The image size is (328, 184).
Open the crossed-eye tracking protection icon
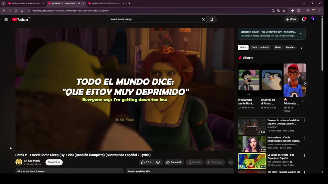(x=279, y=10)
